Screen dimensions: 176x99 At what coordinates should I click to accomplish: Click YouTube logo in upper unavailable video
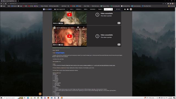[x=119, y=23]
